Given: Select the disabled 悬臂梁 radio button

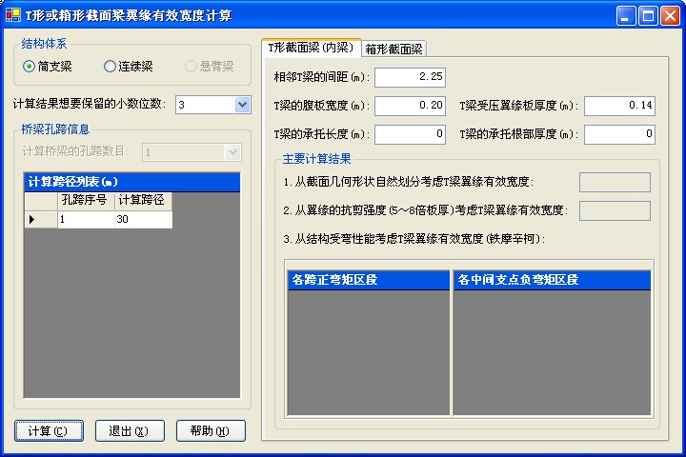Looking at the screenshot, I should point(209,67).
